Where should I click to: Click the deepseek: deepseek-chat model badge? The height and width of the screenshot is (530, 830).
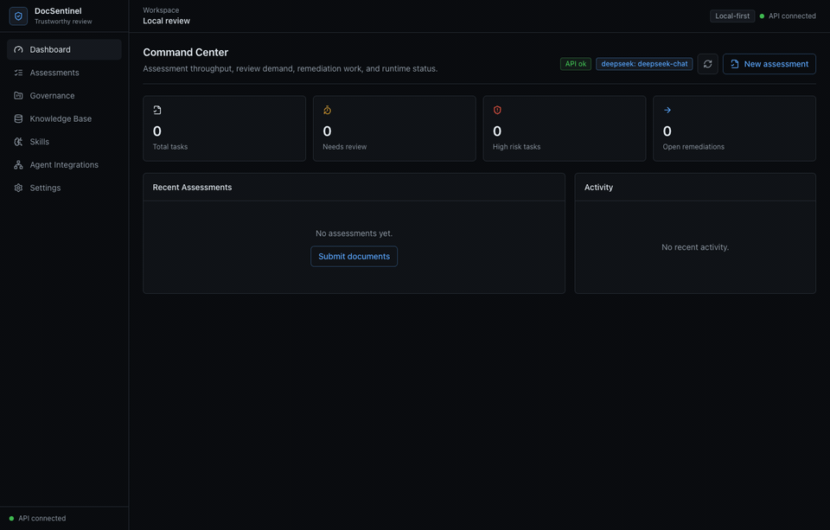click(644, 64)
